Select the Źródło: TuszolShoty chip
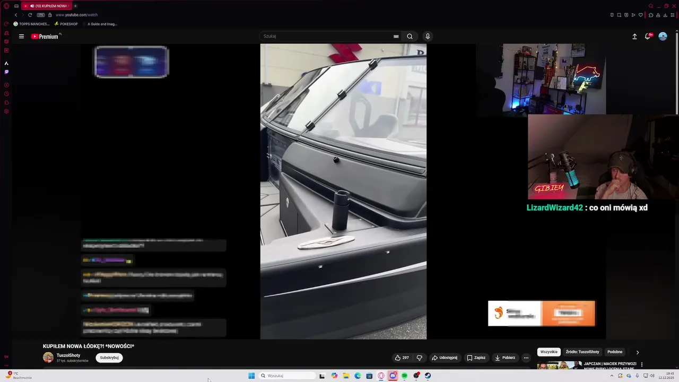679x382 pixels. click(582, 352)
